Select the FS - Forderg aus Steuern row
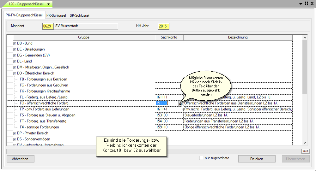 [47, 115]
